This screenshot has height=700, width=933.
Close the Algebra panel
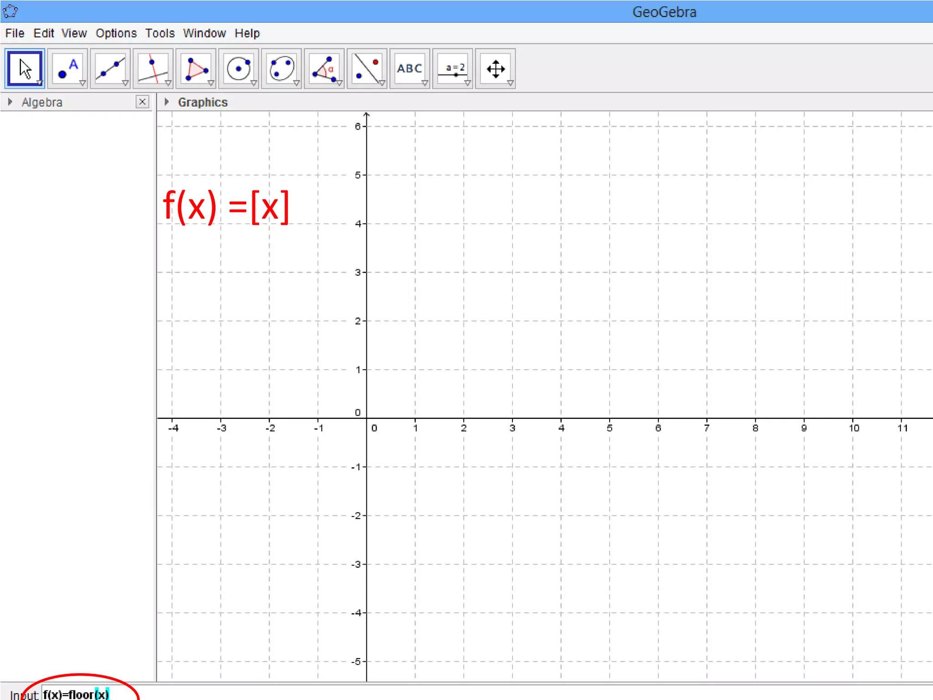coord(142,102)
